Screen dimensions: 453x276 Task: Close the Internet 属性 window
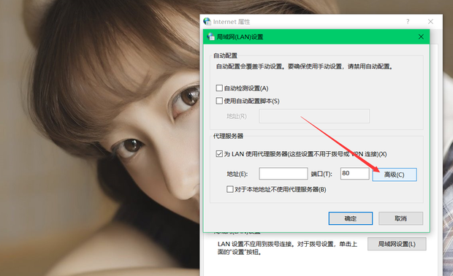(x=430, y=22)
